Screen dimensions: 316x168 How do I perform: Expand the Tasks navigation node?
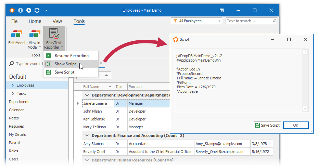tap(13, 93)
